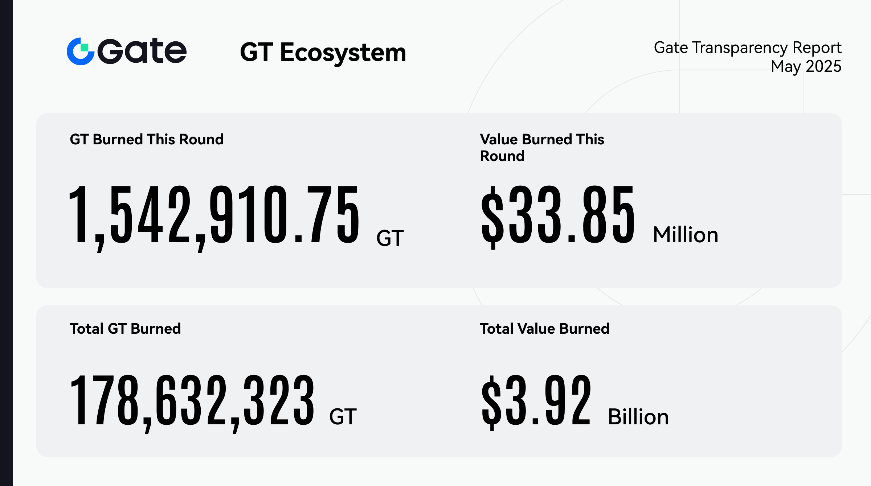Click the May 2025 date text
The width and height of the screenshot is (871, 486).
pos(806,66)
